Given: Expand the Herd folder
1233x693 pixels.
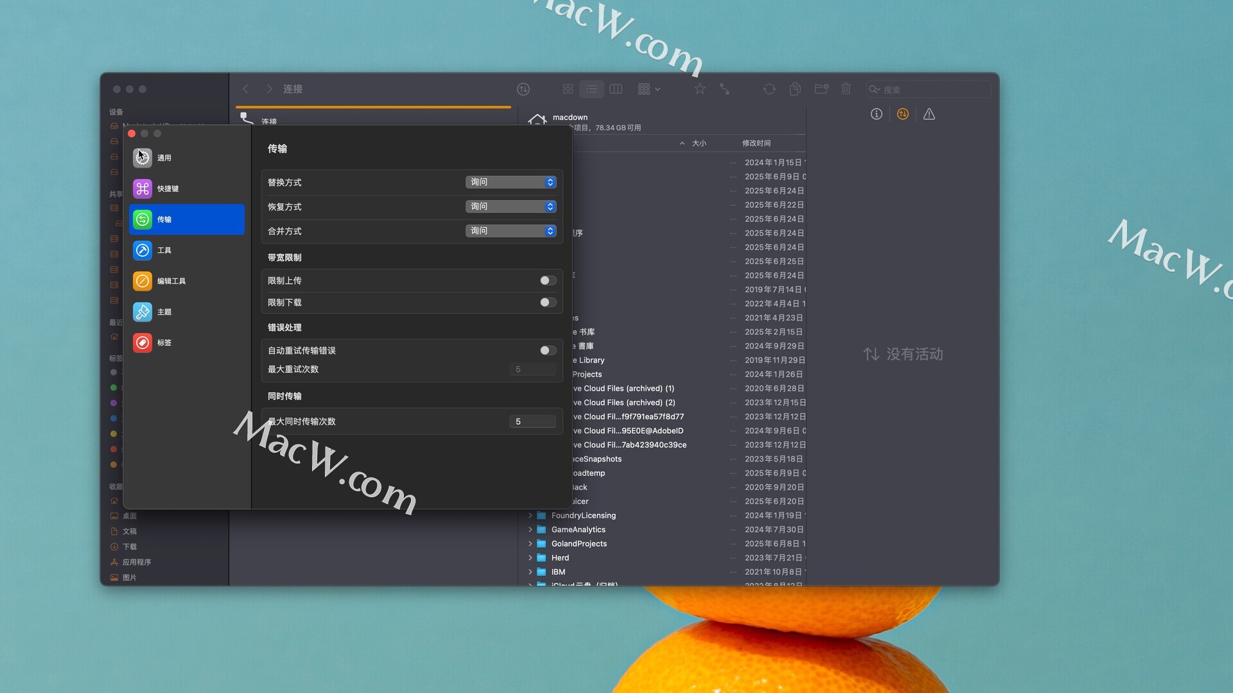Looking at the screenshot, I should 530,558.
